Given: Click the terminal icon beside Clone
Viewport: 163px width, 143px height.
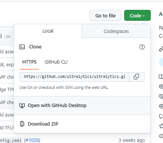Looking at the screenshot, I should (22, 47).
